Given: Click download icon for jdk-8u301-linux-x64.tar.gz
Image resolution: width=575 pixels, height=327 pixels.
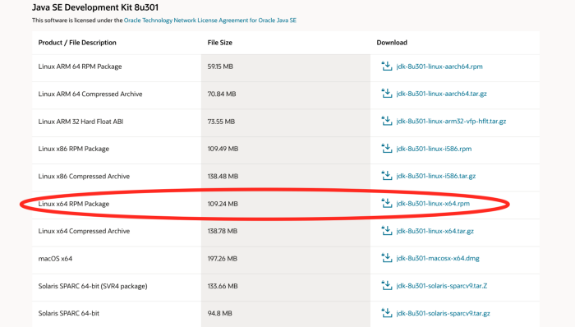Looking at the screenshot, I should (387, 231).
